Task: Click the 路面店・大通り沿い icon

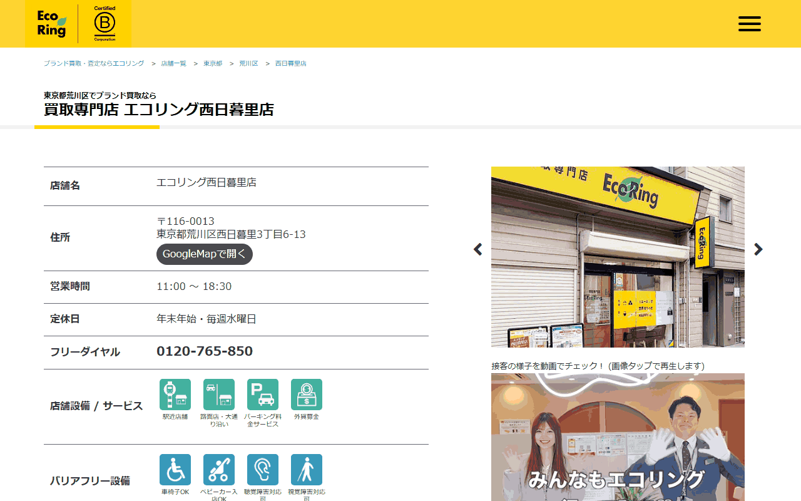Action: click(219, 395)
